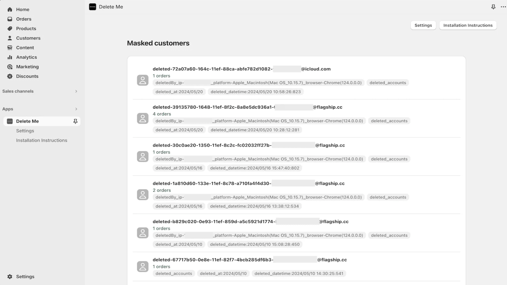507x285 pixels.
Task: Click the Settings button at top right
Action: (x=423, y=25)
